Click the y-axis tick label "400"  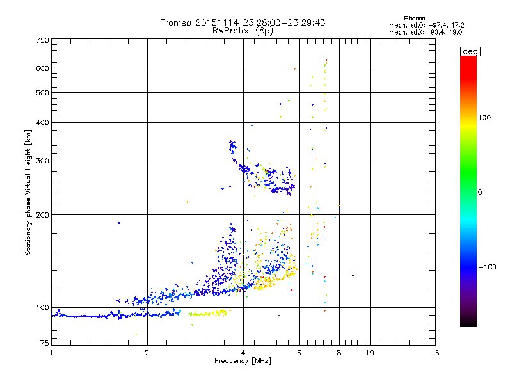[42, 123]
